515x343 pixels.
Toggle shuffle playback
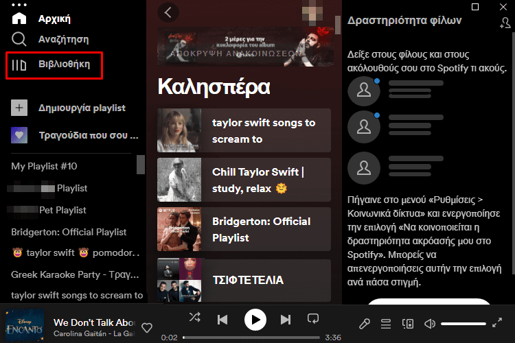[x=195, y=317]
